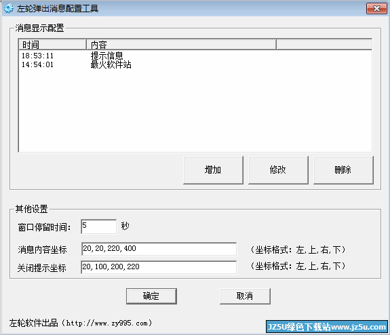
Task: Click the 最火软件站 content cell
Action: [111, 64]
